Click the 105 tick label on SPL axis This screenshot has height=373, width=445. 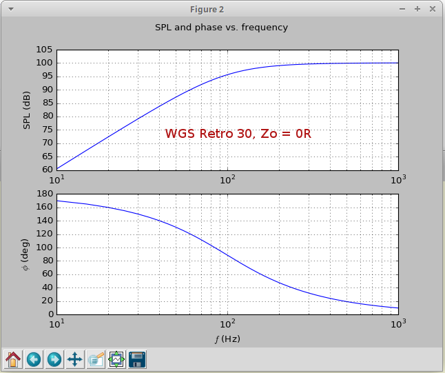coord(44,50)
